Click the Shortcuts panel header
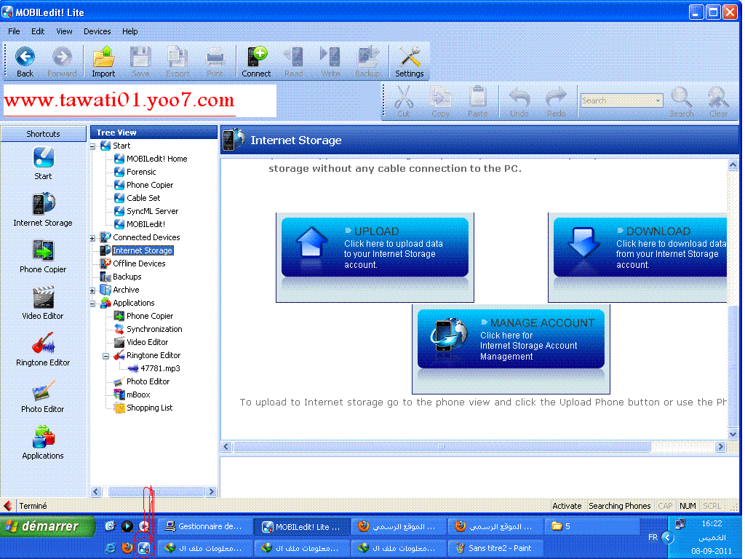The width and height of the screenshot is (745, 559). 43,134
